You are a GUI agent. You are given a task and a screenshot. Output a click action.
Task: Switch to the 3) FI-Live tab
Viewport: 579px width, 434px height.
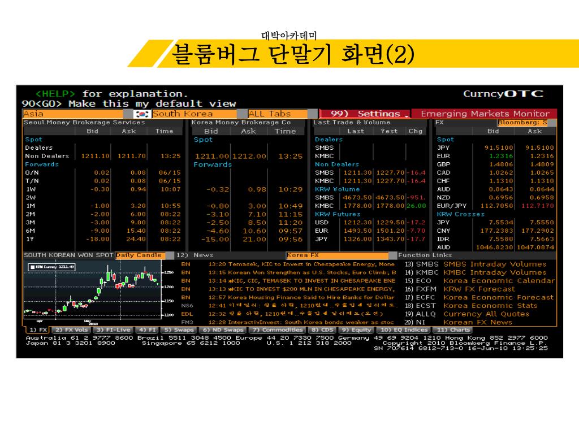coord(113,330)
